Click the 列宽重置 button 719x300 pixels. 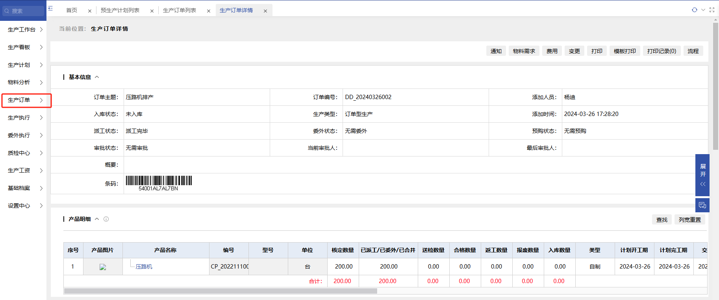(690, 219)
